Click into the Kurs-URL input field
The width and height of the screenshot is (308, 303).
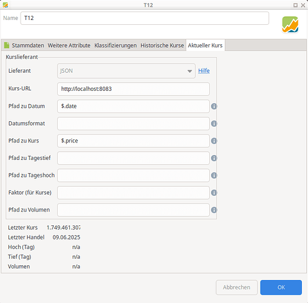[x=133, y=89]
